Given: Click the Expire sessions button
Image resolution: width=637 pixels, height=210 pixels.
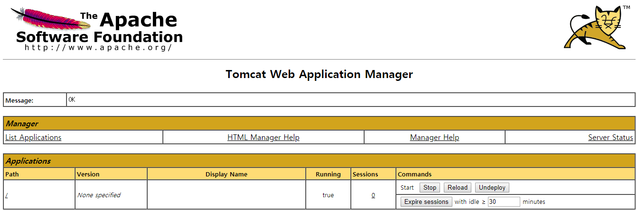Looking at the screenshot, I should [x=426, y=202].
